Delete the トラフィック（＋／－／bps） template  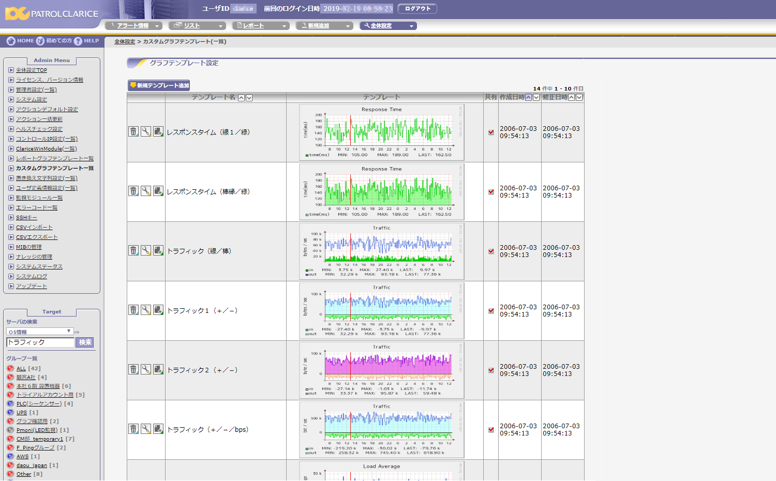click(133, 429)
